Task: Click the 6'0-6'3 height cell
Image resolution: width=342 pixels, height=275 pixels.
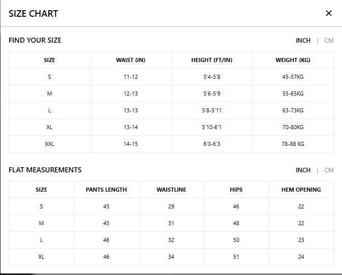Action: [x=211, y=144]
